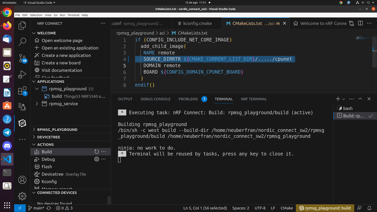377x212 pixels.
Task: Open the Search view in activity bar
Action: click(x=22, y=42)
